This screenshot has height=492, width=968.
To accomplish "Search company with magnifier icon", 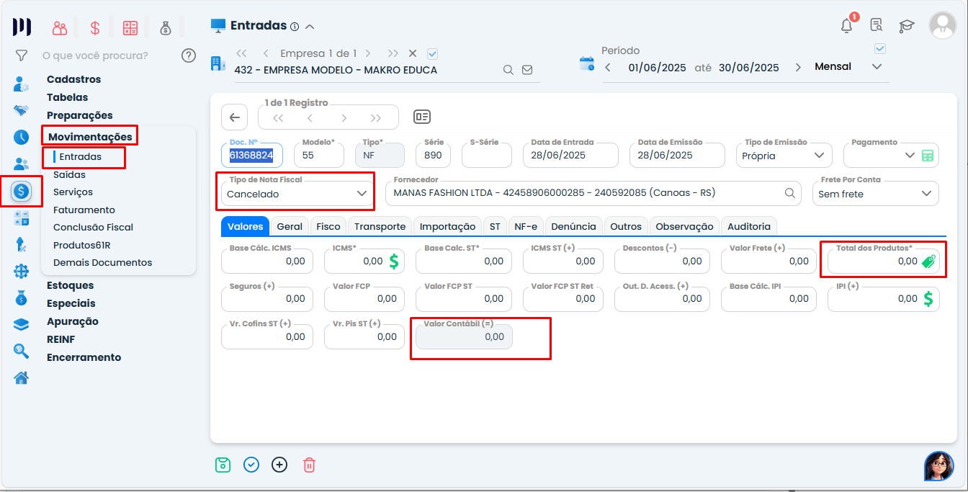I will point(508,70).
